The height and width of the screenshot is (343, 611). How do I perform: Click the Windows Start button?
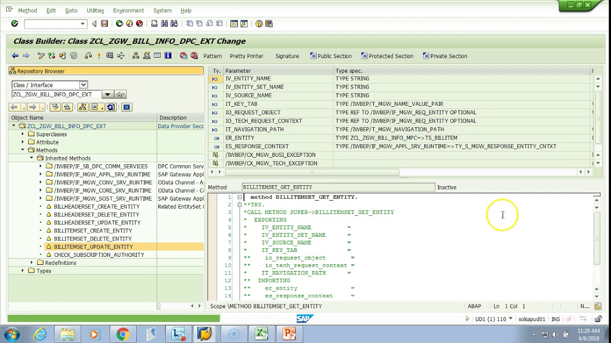[x=12, y=334]
